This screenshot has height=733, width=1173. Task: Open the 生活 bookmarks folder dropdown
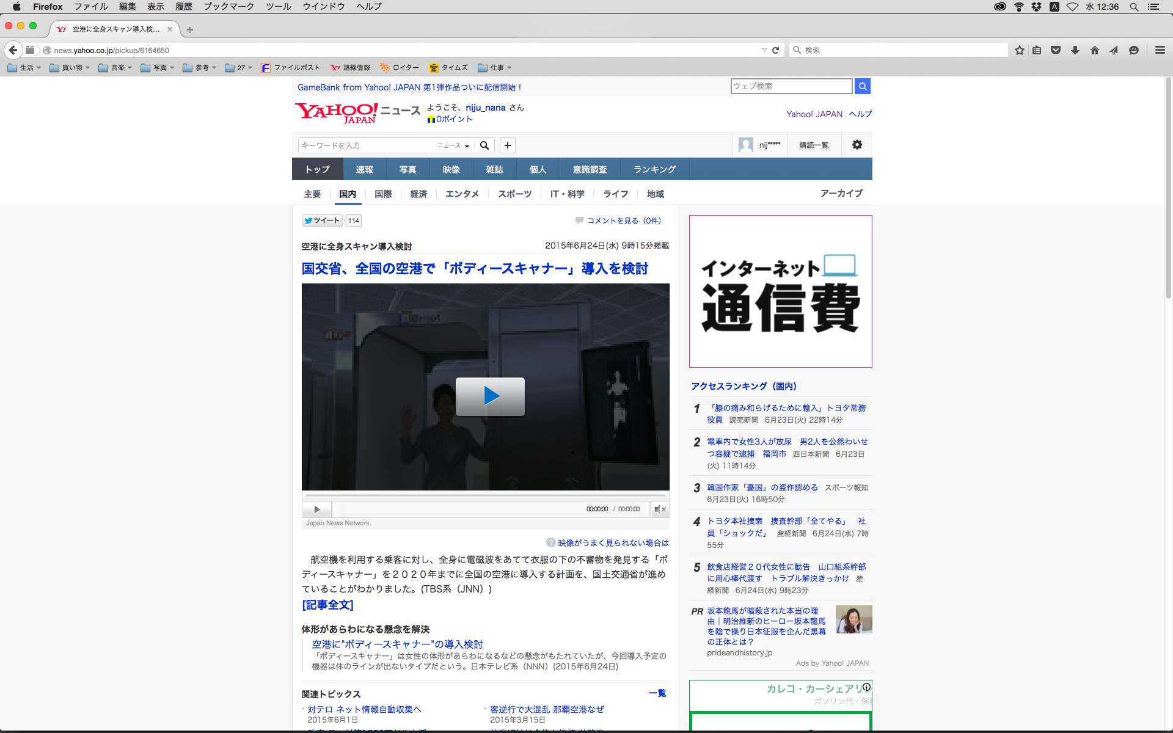coord(25,68)
